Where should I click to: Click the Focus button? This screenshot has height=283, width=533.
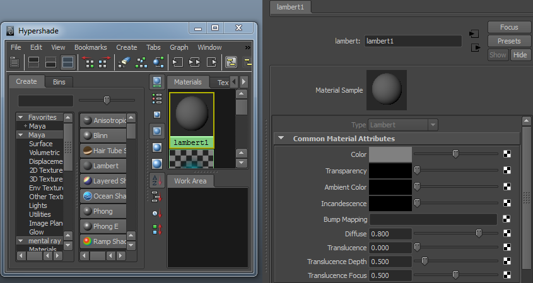[x=508, y=27]
